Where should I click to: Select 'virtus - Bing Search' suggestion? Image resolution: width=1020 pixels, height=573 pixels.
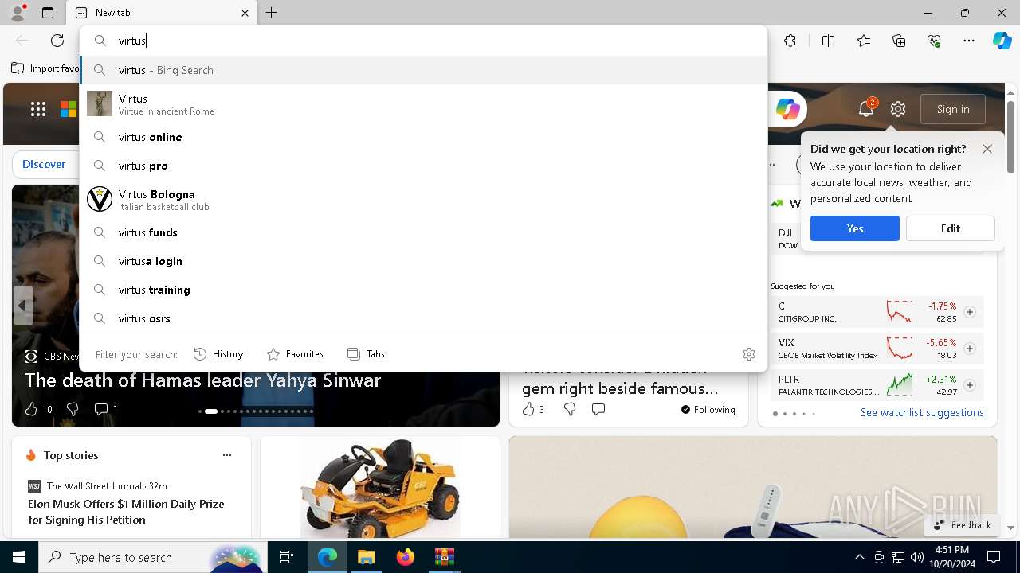pos(423,70)
